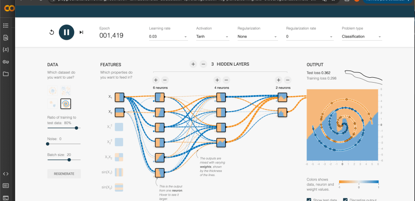Add a neuron to the 6-neuron layer
Screen dimensions: 415x201
[x=156, y=80]
